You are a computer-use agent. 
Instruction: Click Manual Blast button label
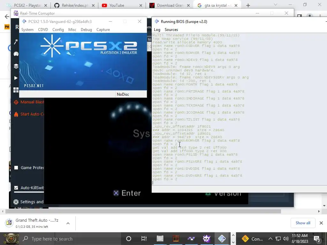pos(32,102)
